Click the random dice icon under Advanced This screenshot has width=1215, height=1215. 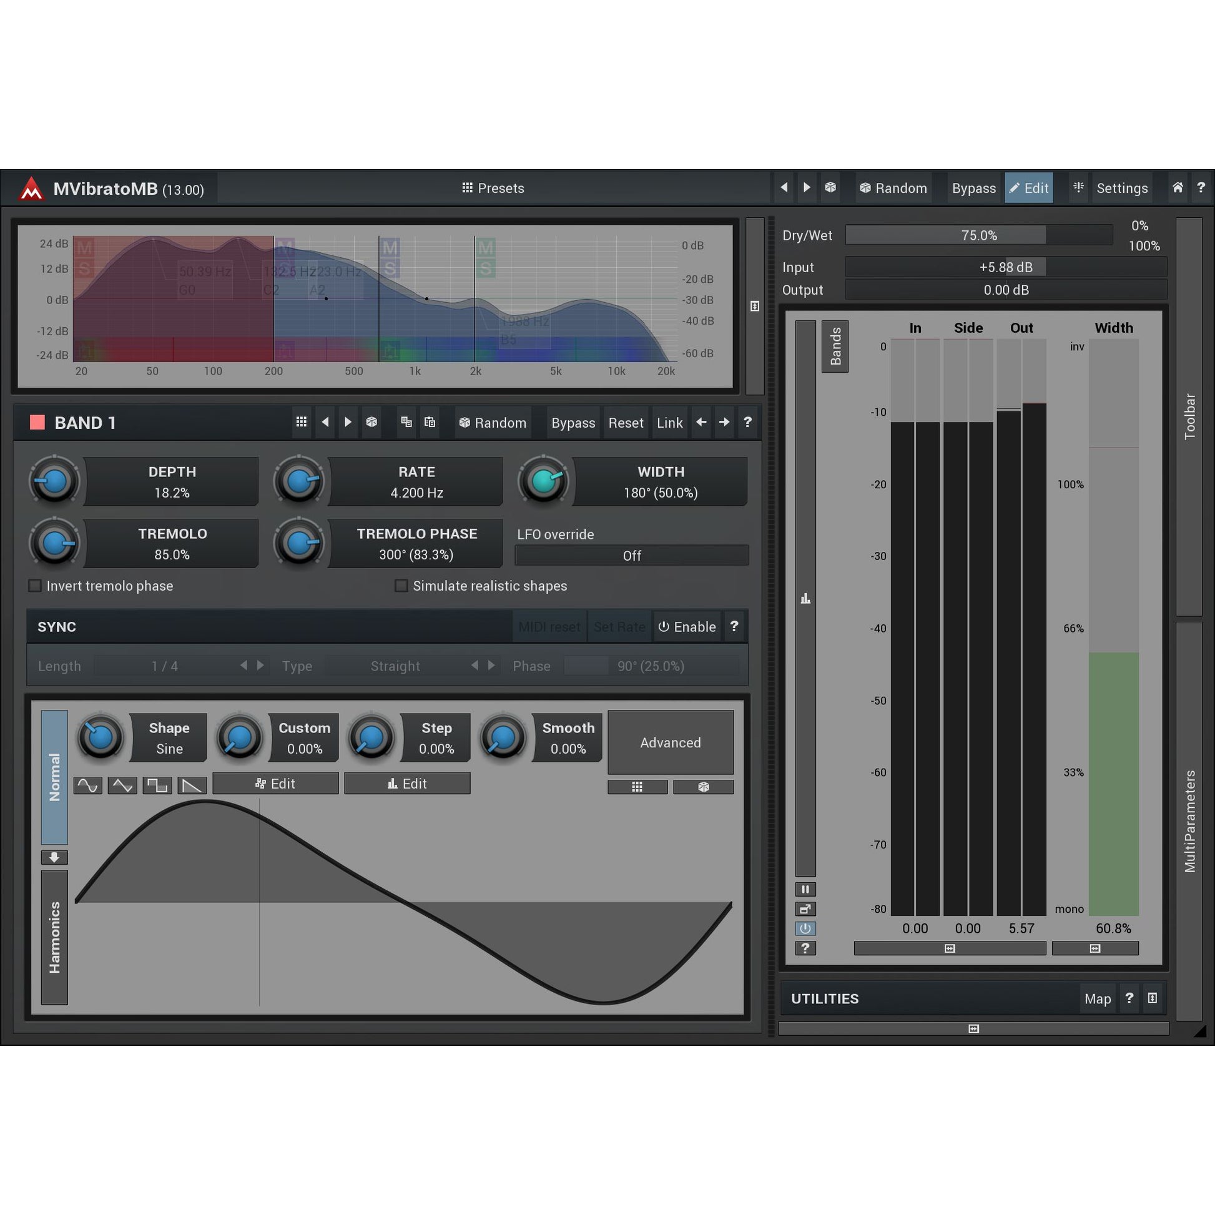[703, 787]
